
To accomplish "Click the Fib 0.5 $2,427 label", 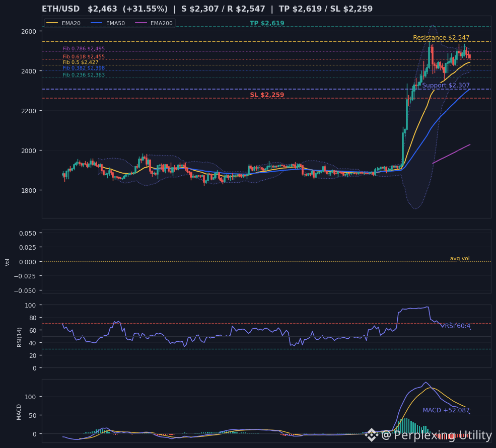I will click(x=81, y=62).
